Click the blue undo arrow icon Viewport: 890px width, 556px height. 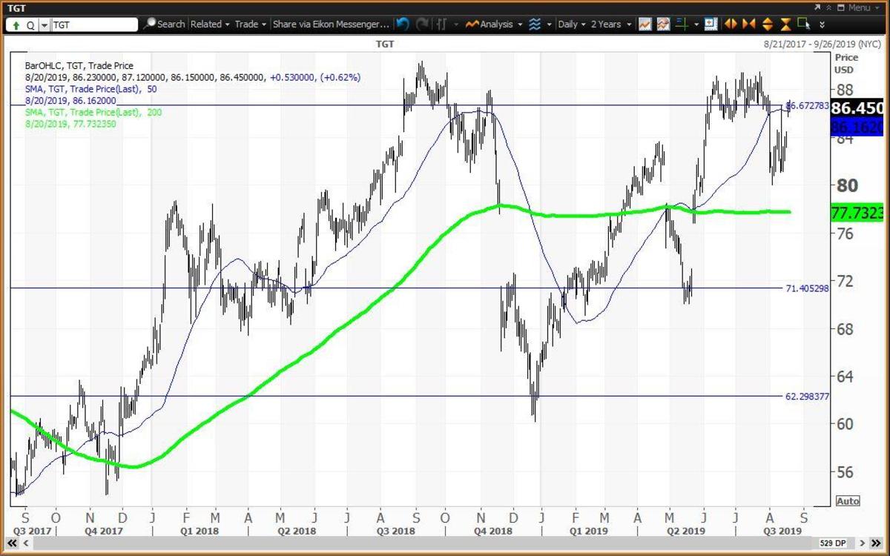click(403, 24)
